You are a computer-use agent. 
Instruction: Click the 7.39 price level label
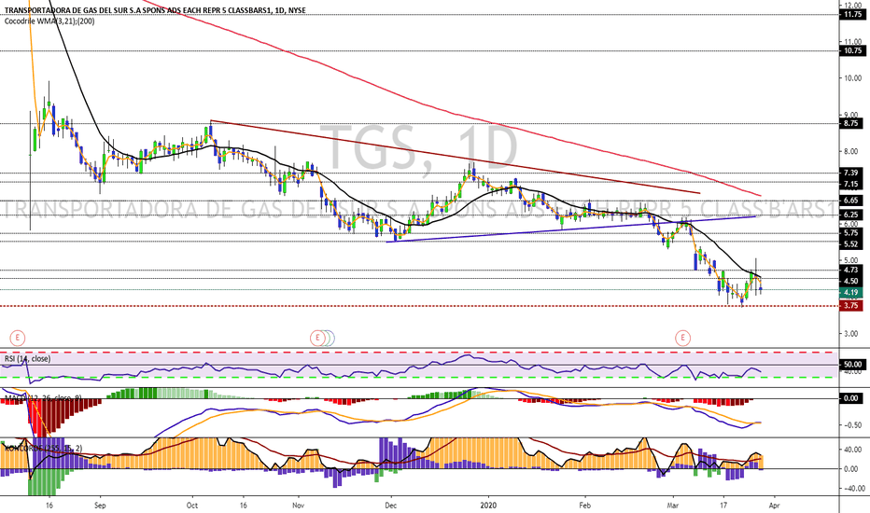(x=851, y=173)
